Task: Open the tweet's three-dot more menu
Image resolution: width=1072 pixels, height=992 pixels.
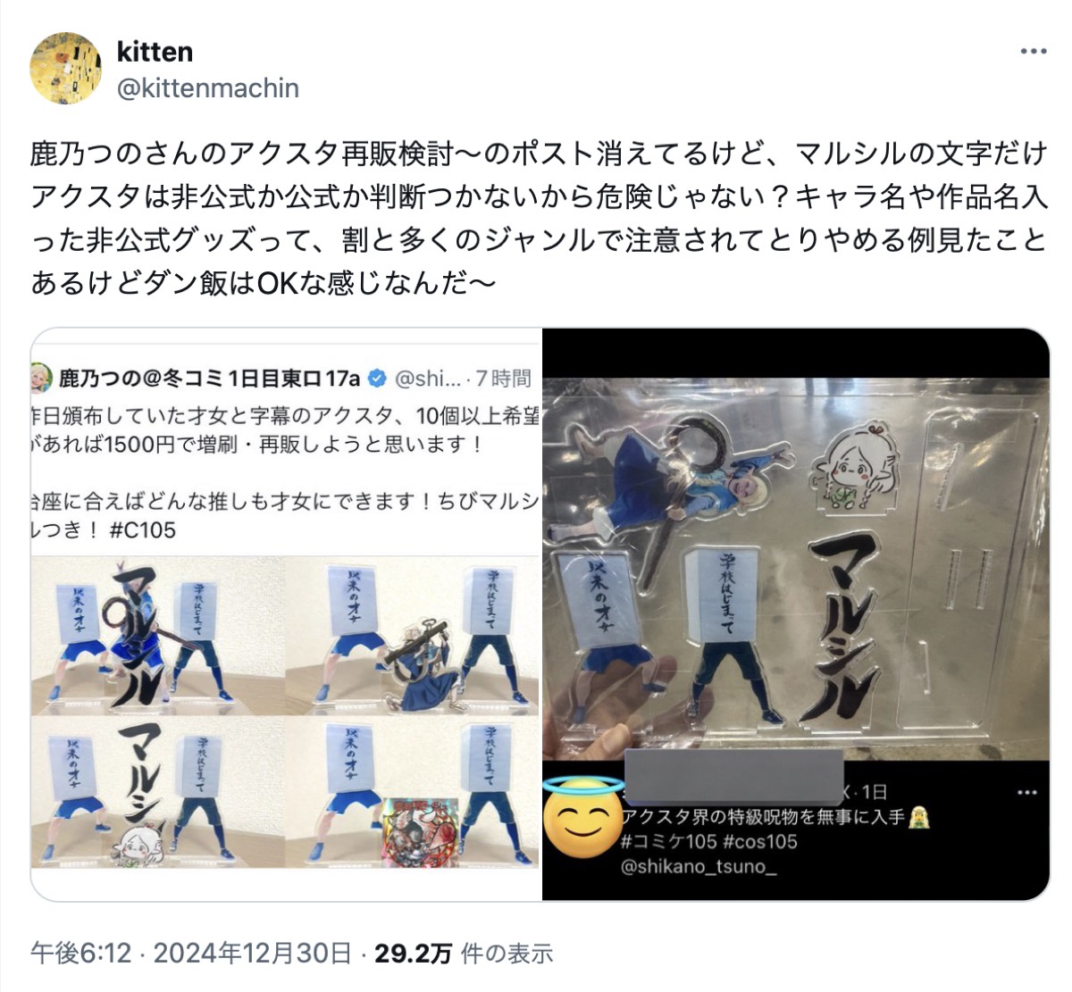Action: click(1033, 52)
